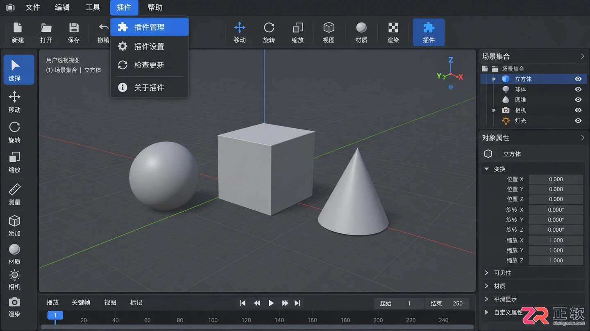Screen dimensions: 590x331
Task: Collapse the 变换 section triangle
Action: 487,169
